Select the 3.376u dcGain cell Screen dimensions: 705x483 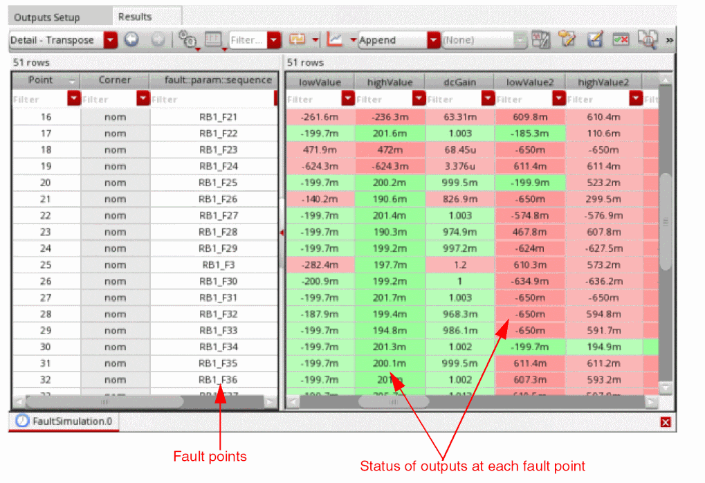coord(459,166)
